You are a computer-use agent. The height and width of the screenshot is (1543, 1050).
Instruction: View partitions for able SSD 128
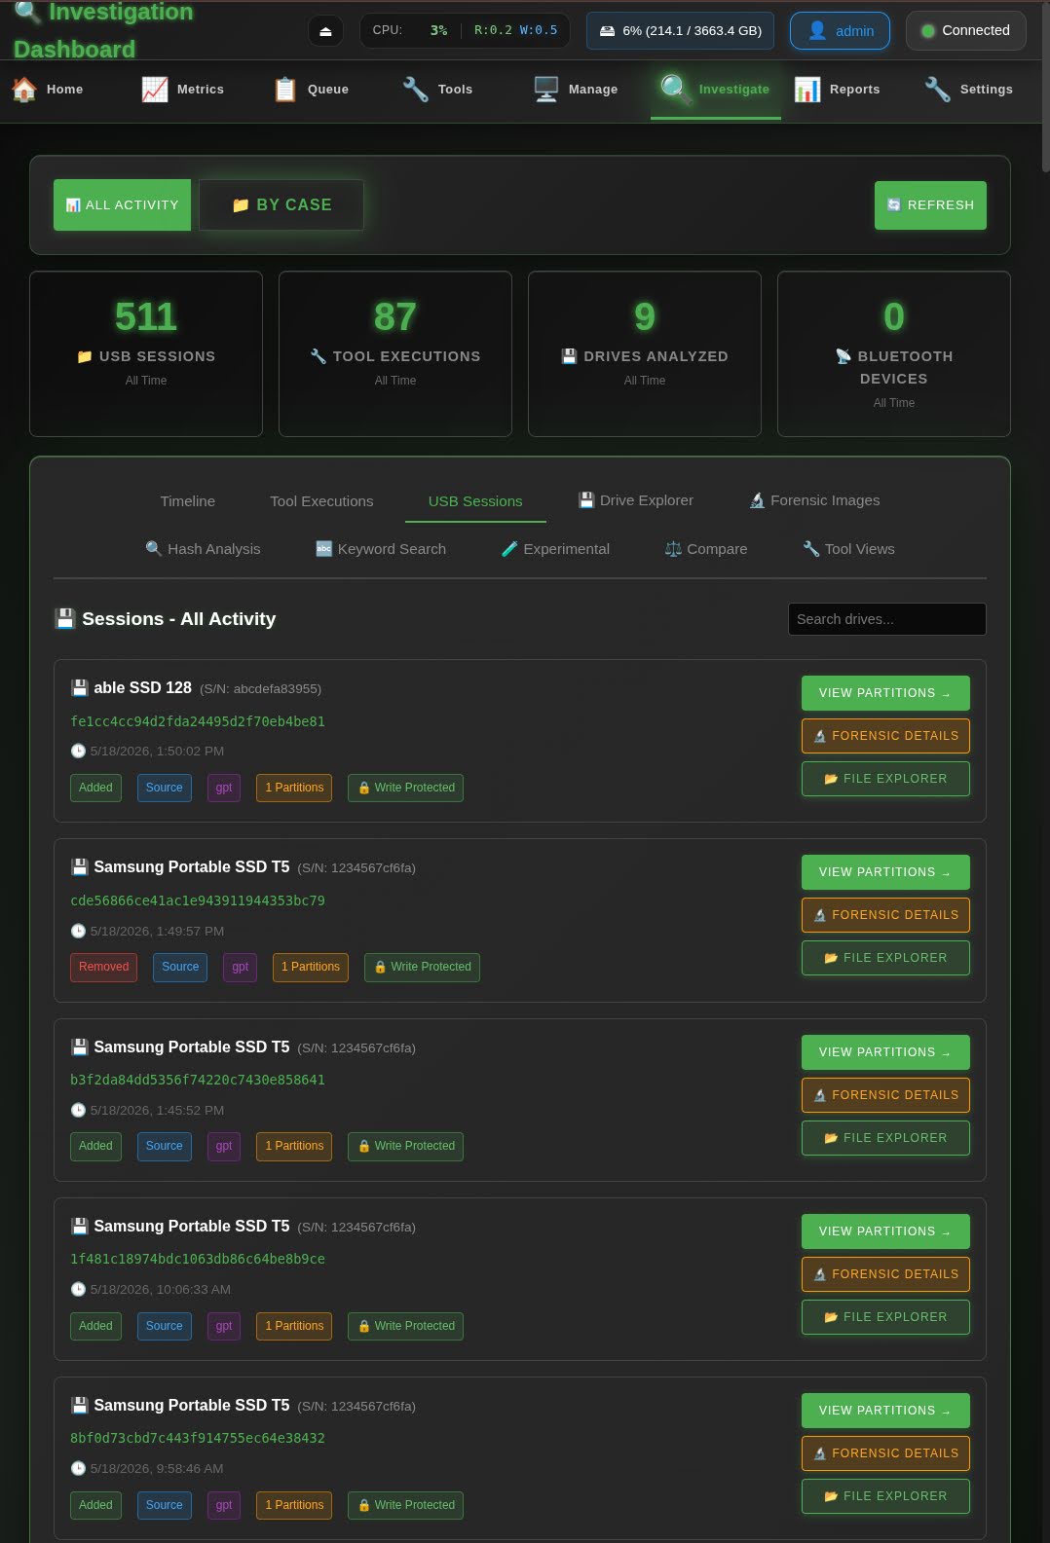pos(885,693)
